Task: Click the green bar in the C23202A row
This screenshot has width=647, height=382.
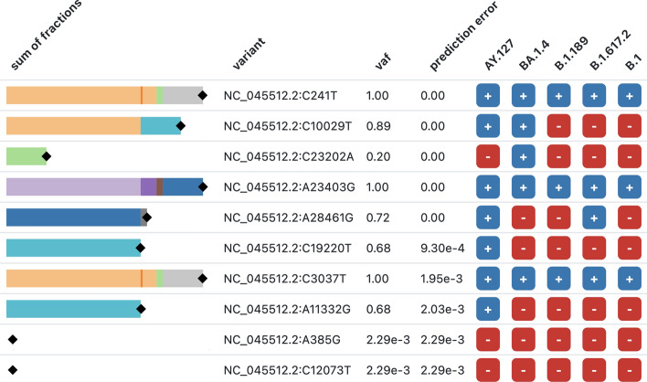Action: point(26,156)
